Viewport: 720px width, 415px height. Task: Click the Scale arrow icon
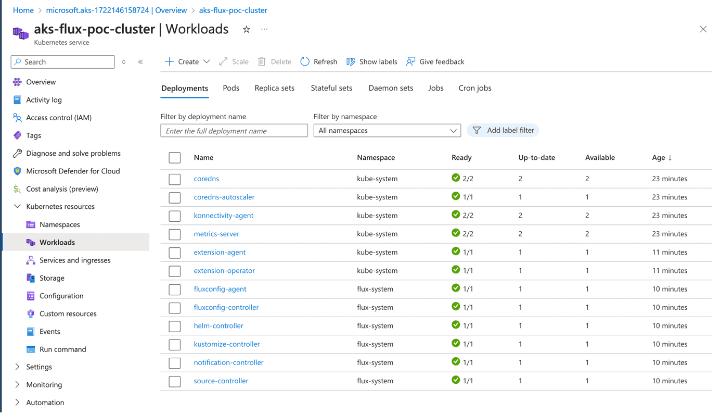(224, 61)
